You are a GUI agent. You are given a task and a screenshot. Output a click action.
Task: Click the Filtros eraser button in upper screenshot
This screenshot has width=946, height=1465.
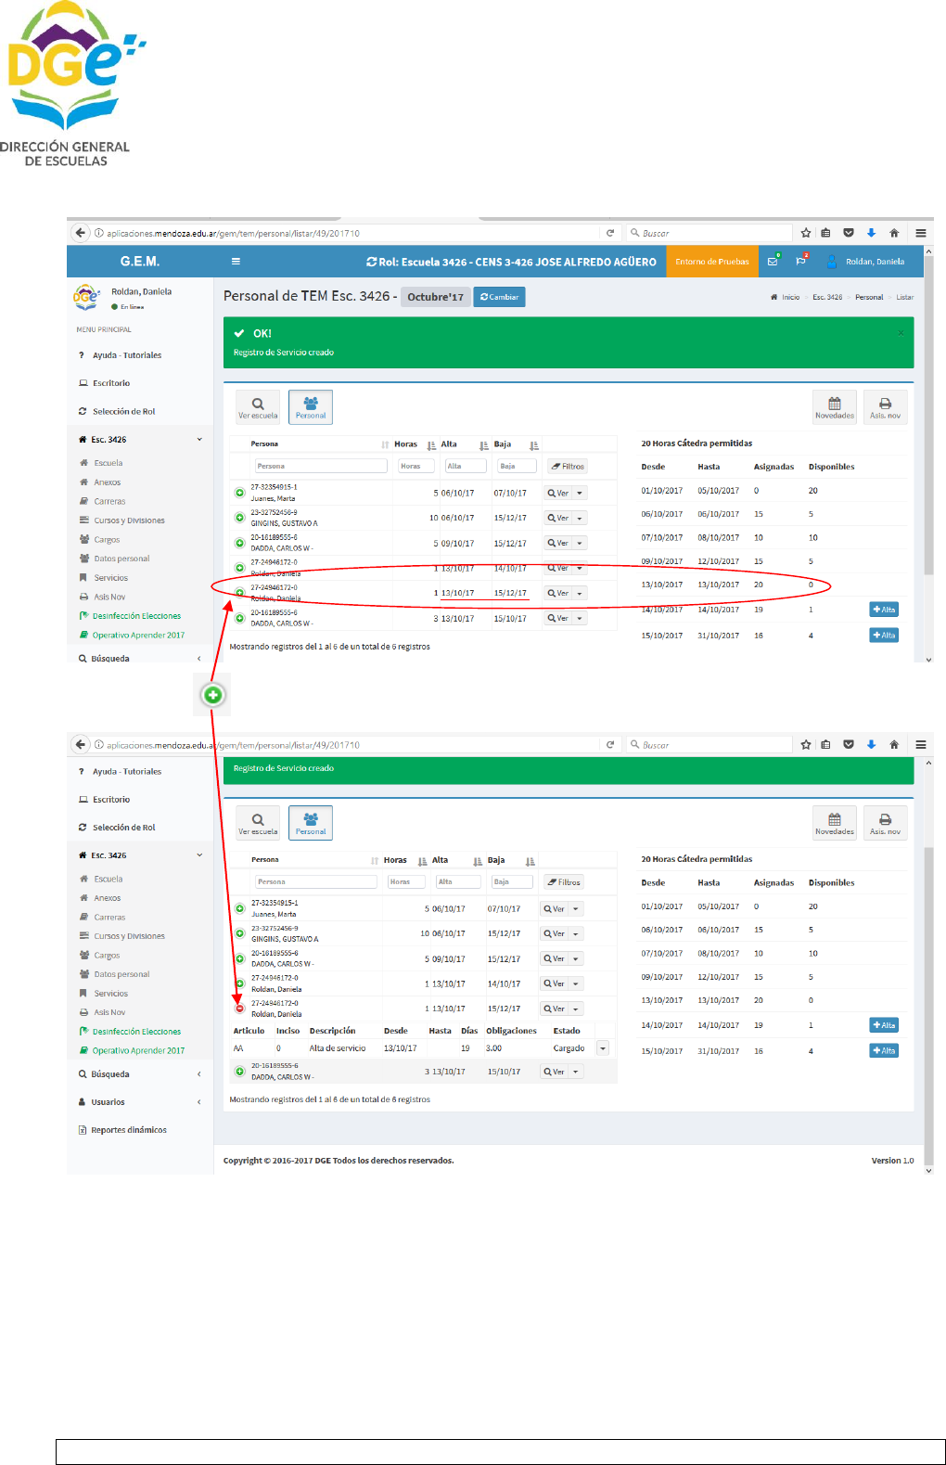click(568, 466)
